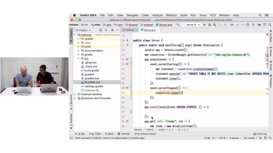Screen dimensions: 273x153
Task: Click the Build project hammer icon
Action: point(178,25)
